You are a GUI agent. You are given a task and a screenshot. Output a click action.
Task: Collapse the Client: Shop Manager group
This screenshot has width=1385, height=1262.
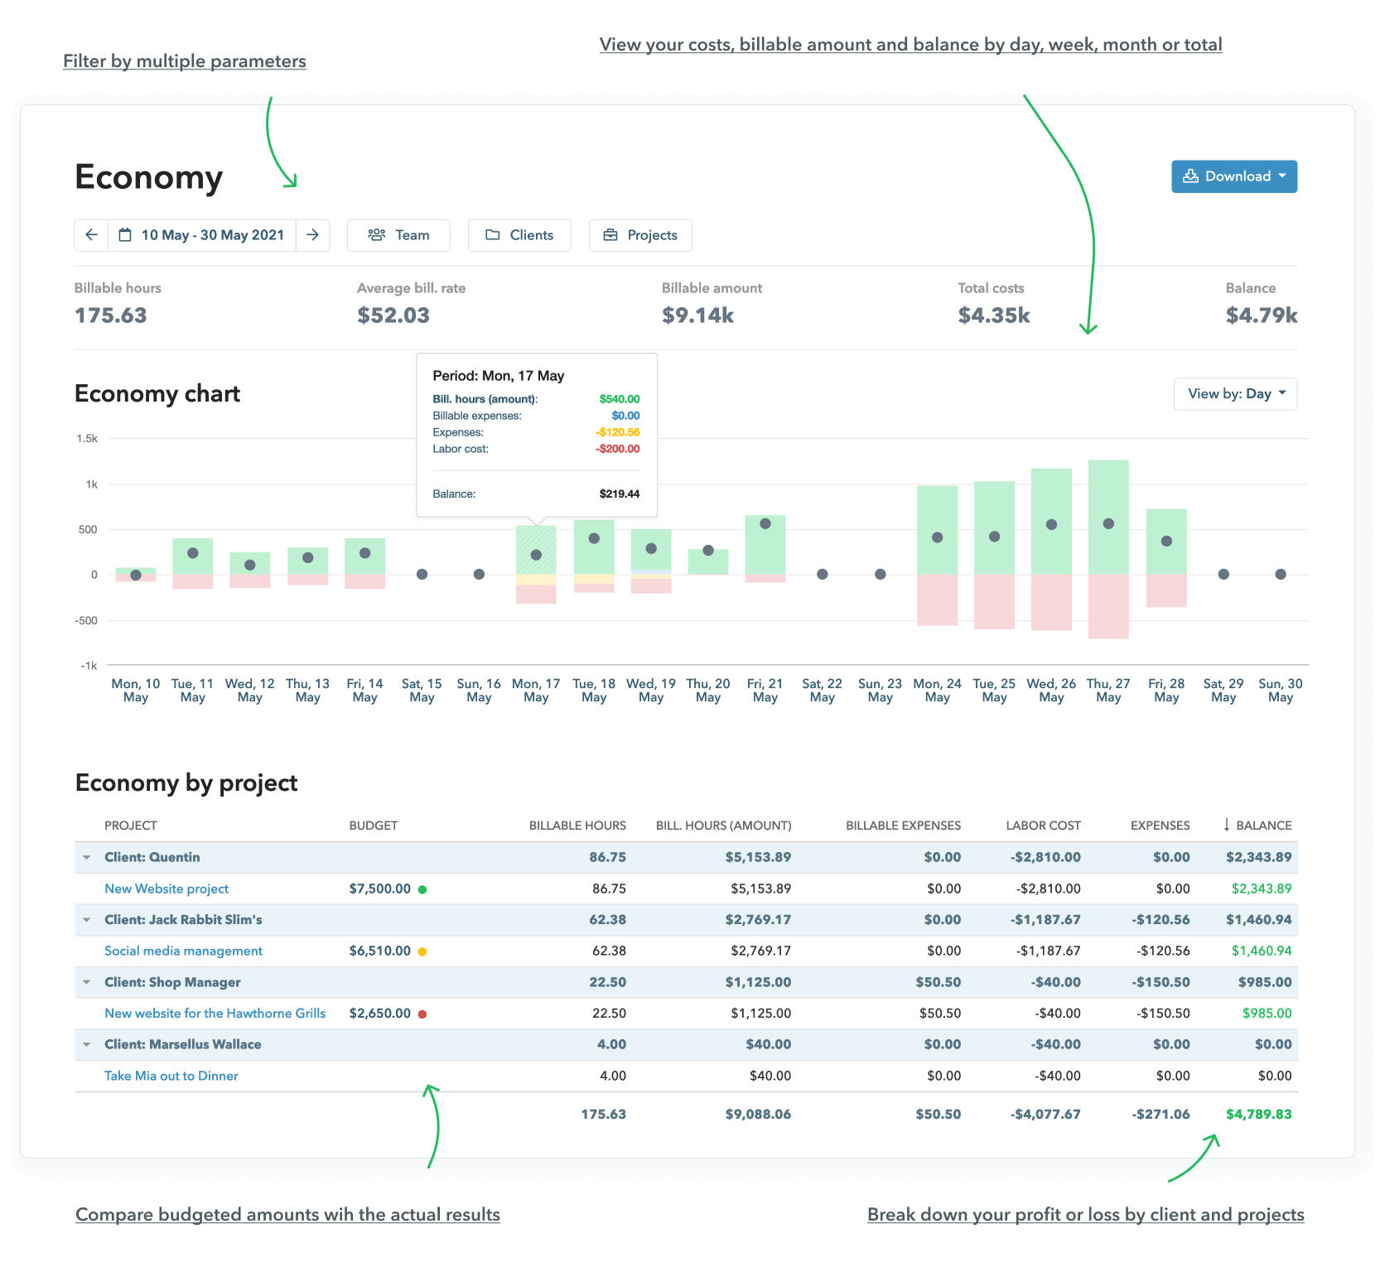point(87,982)
